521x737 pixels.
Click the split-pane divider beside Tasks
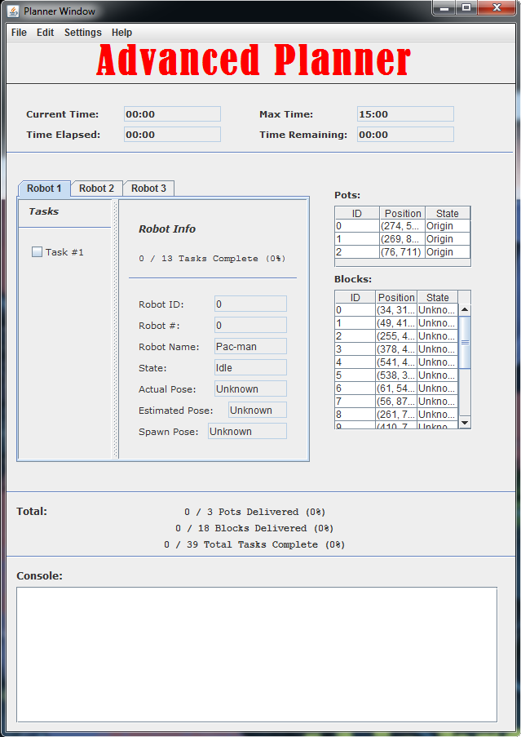116,328
